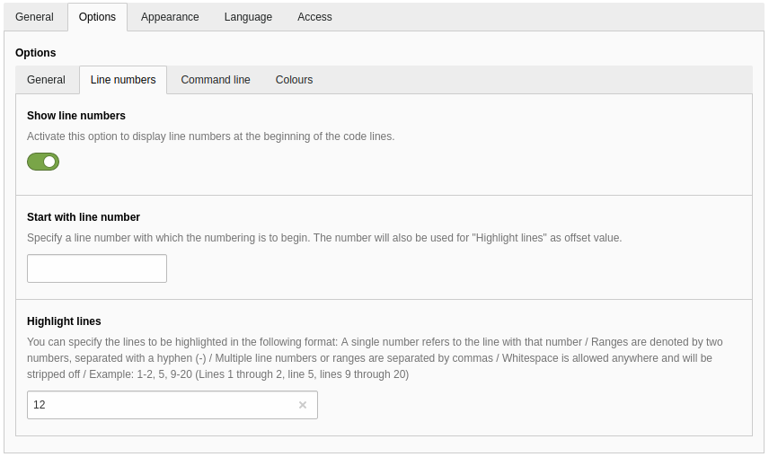
Task: Click the Start with line number field
Action: click(97, 268)
